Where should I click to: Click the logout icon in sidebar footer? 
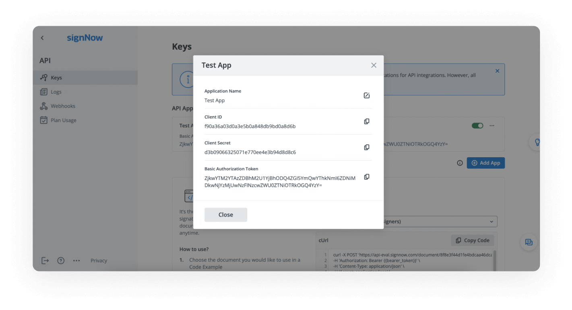pyautogui.click(x=45, y=261)
